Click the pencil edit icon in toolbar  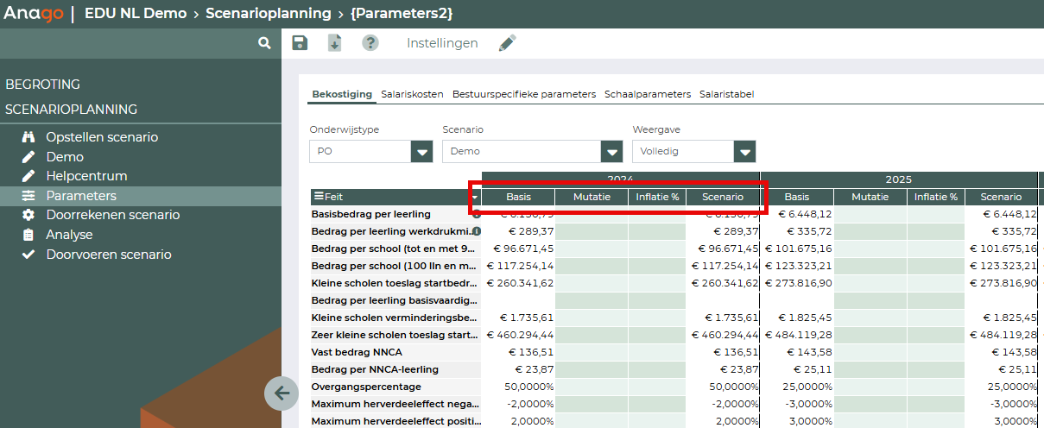(508, 43)
